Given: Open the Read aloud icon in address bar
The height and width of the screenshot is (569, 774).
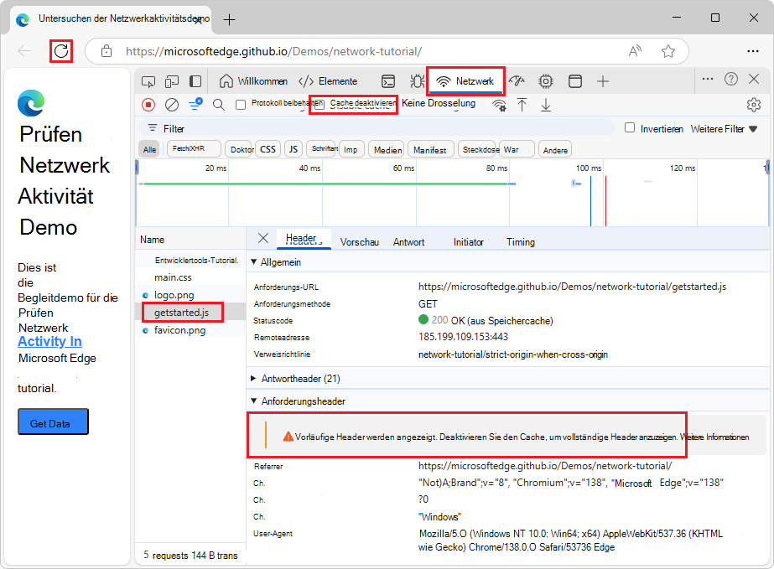Looking at the screenshot, I should click(x=635, y=51).
